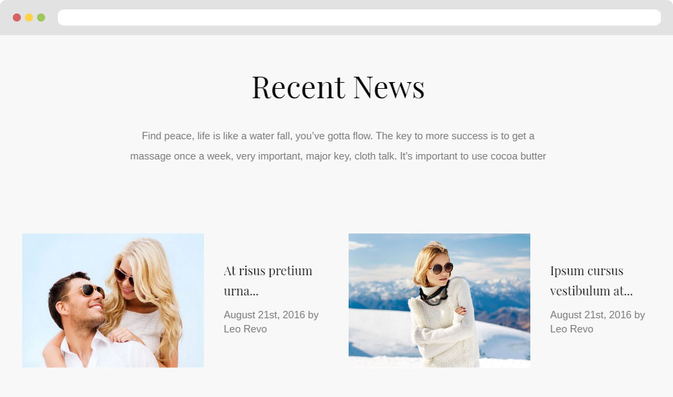Click the "massage once a week" text line
The image size is (673, 397).
tap(338, 156)
